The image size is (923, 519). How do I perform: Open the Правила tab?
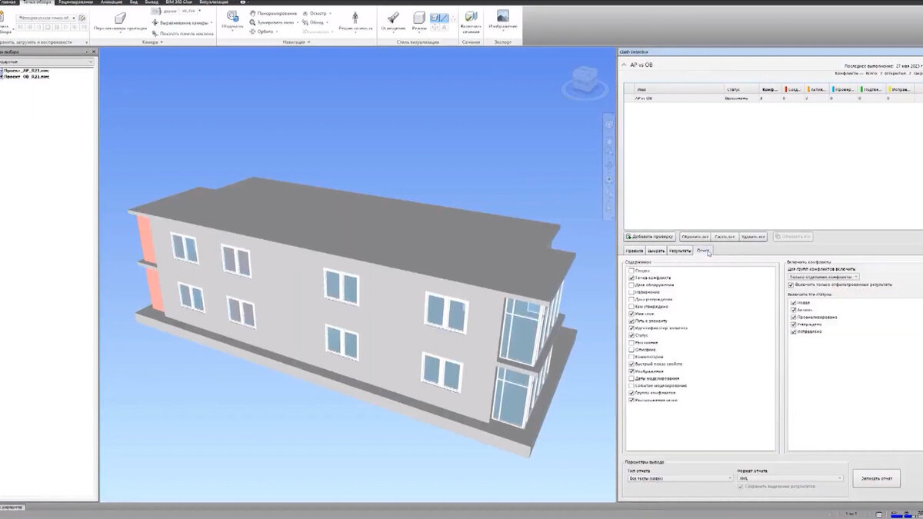click(x=635, y=251)
